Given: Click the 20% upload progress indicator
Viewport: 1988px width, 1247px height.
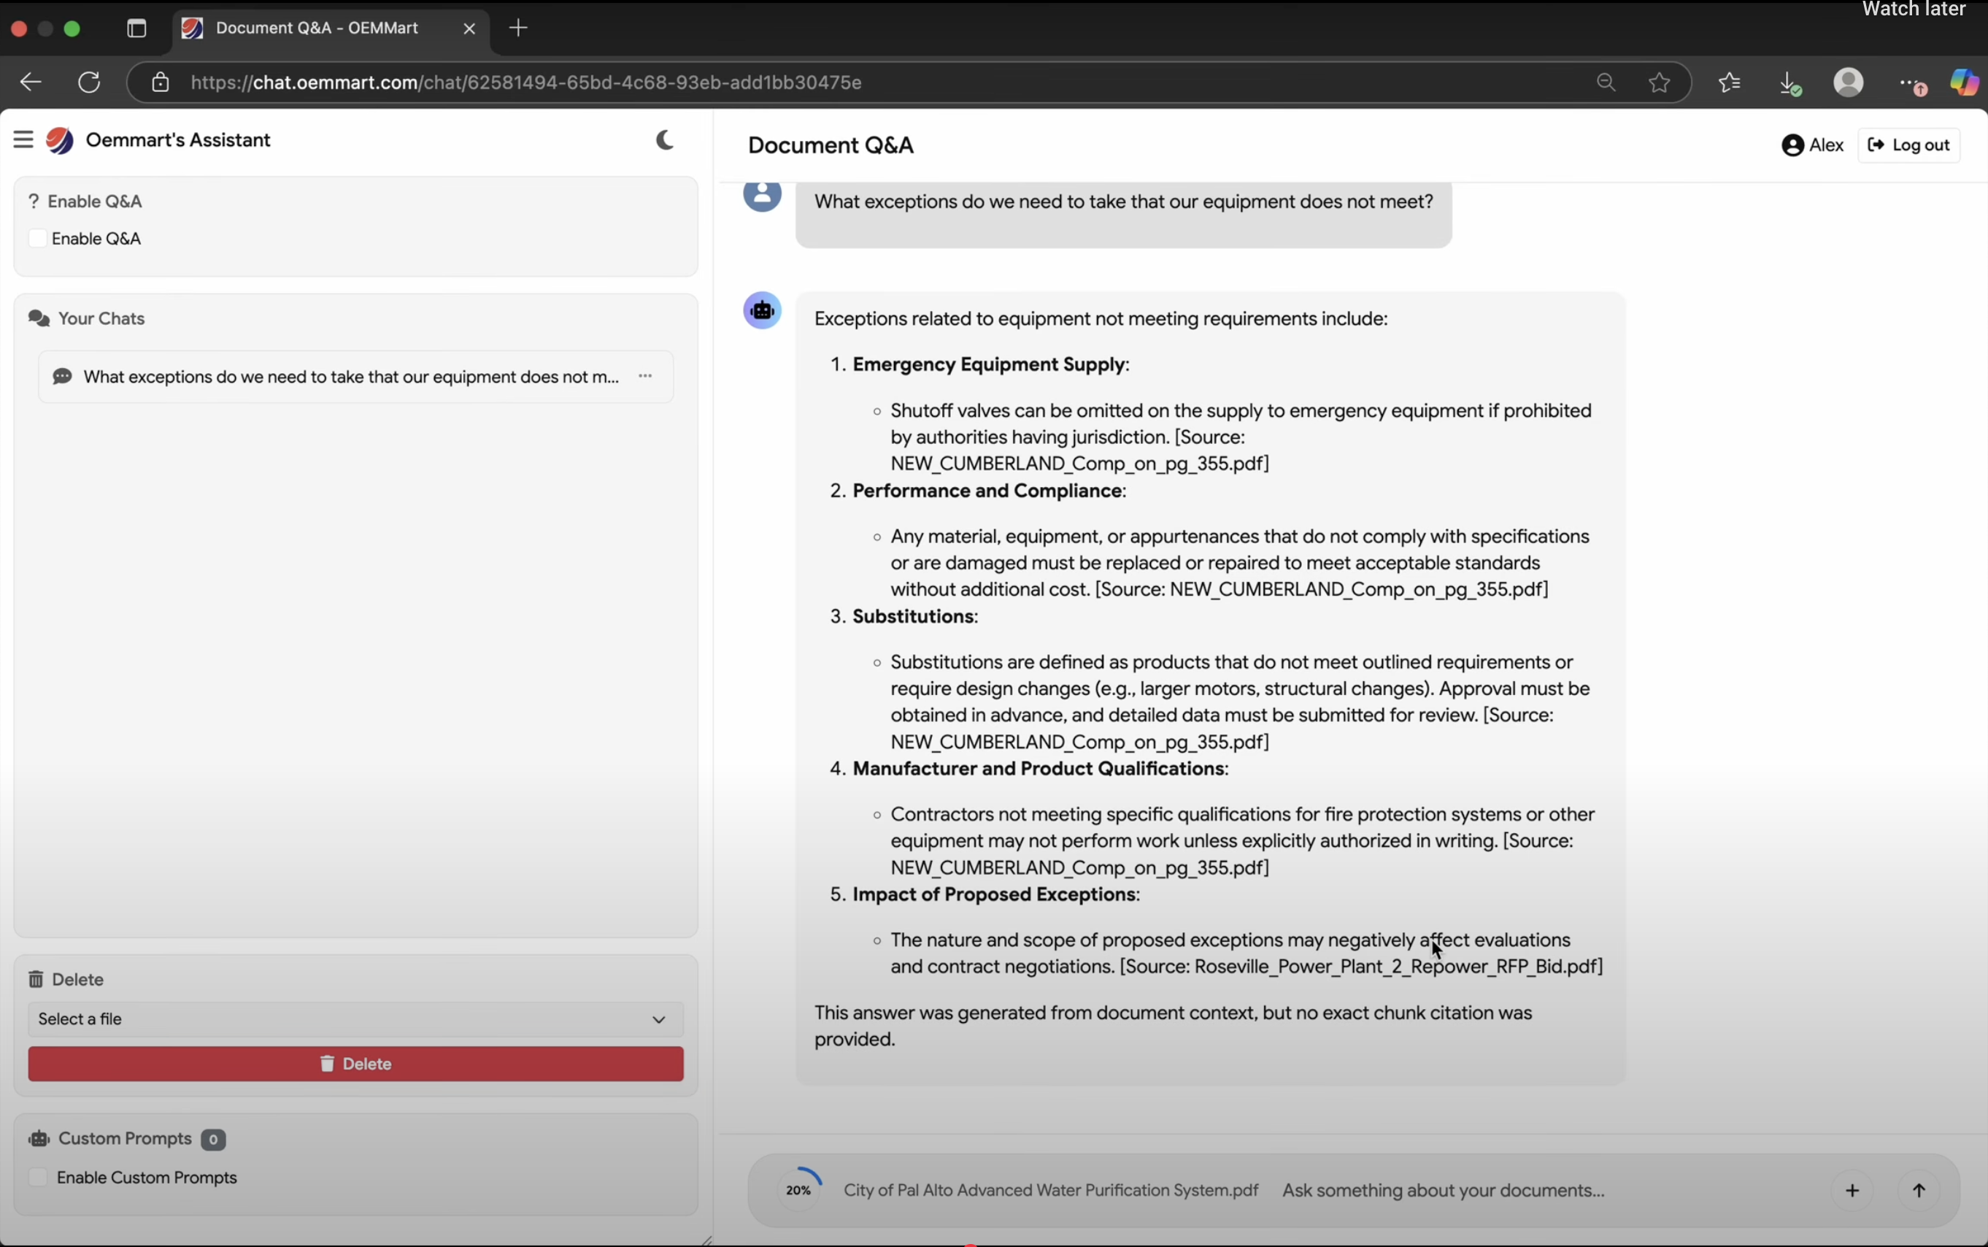Looking at the screenshot, I should pos(798,1190).
